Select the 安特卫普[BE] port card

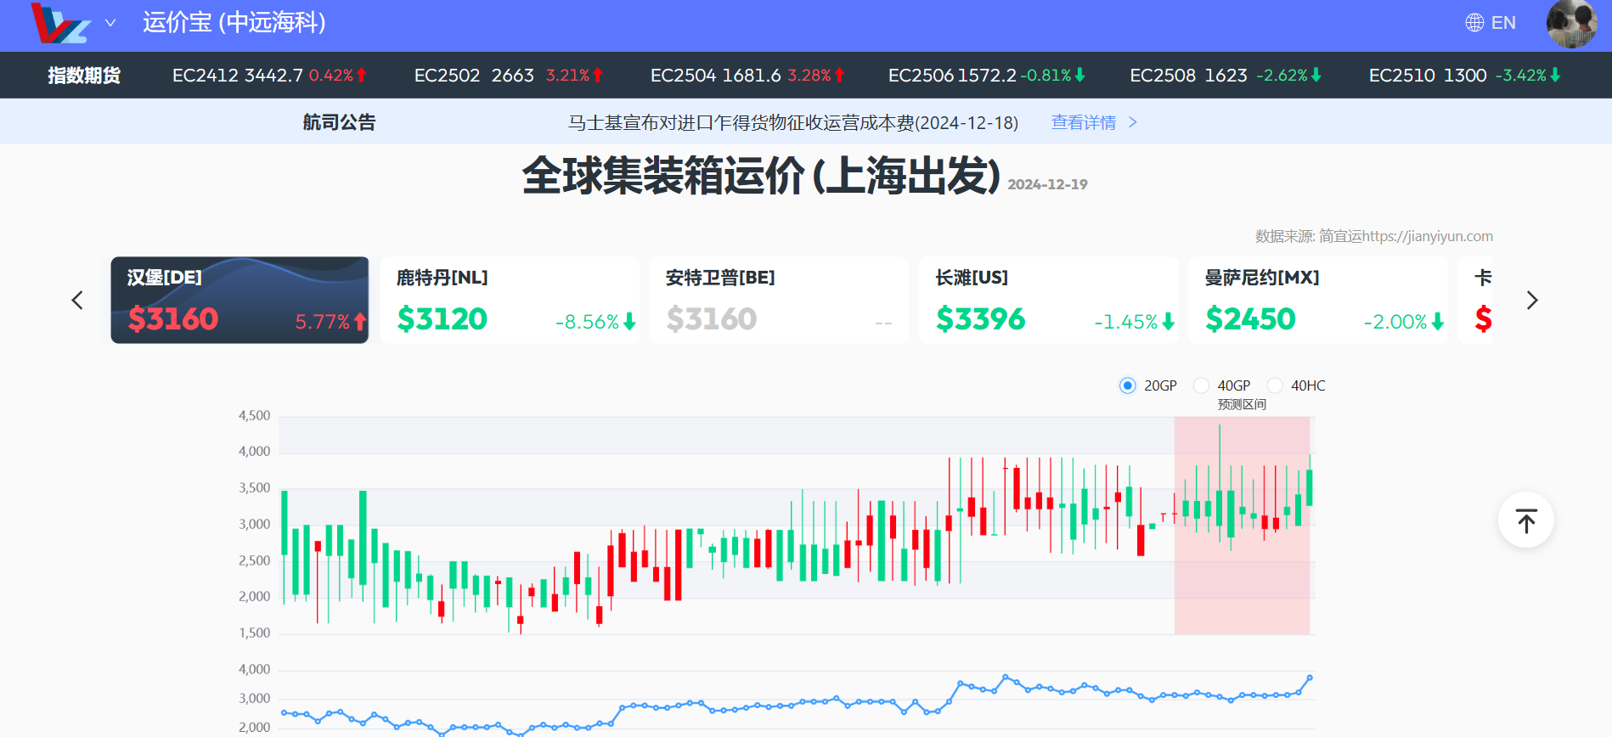tap(779, 300)
